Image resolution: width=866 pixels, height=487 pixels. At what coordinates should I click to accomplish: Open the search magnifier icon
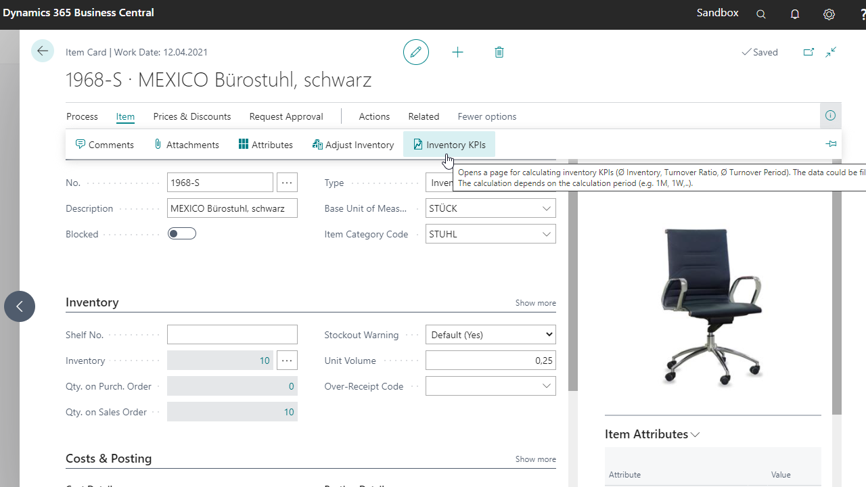(x=761, y=14)
